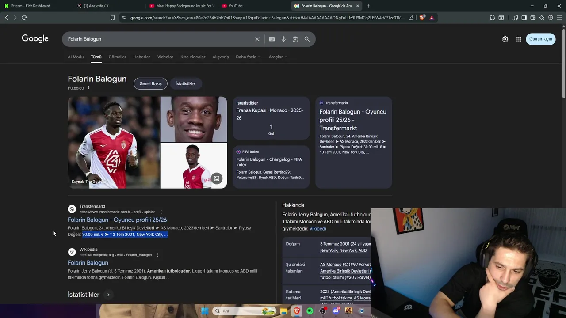This screenshot has width=566, height=318.
Task: Open the three-dot menu of the Wikipedia result
Action: pos(157,255)
